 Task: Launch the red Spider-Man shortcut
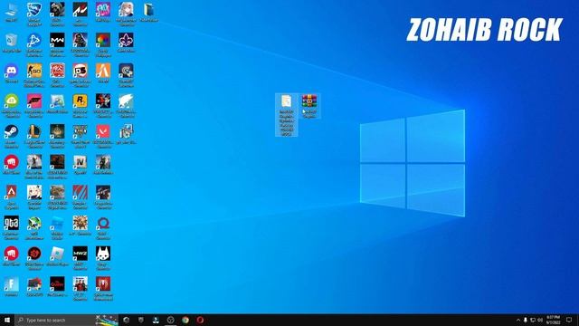103,288
